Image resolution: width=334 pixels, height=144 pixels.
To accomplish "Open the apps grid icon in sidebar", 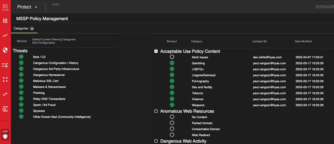I will [x=5, y=21].
